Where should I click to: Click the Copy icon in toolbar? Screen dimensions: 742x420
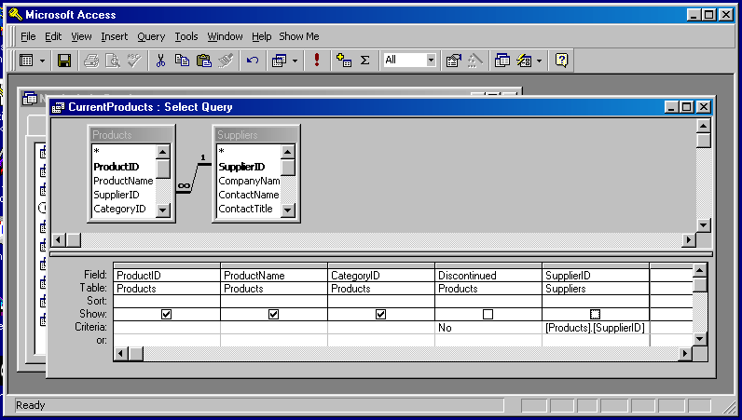pos(182,61)
